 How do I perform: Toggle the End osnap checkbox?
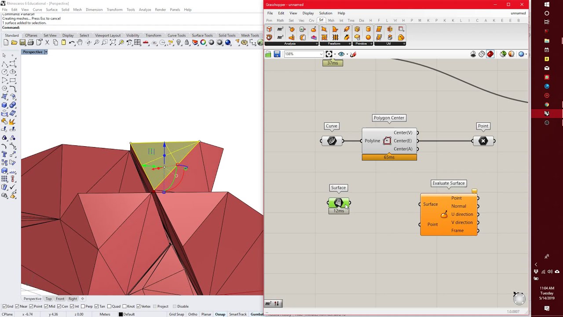[x=4, y=306]
